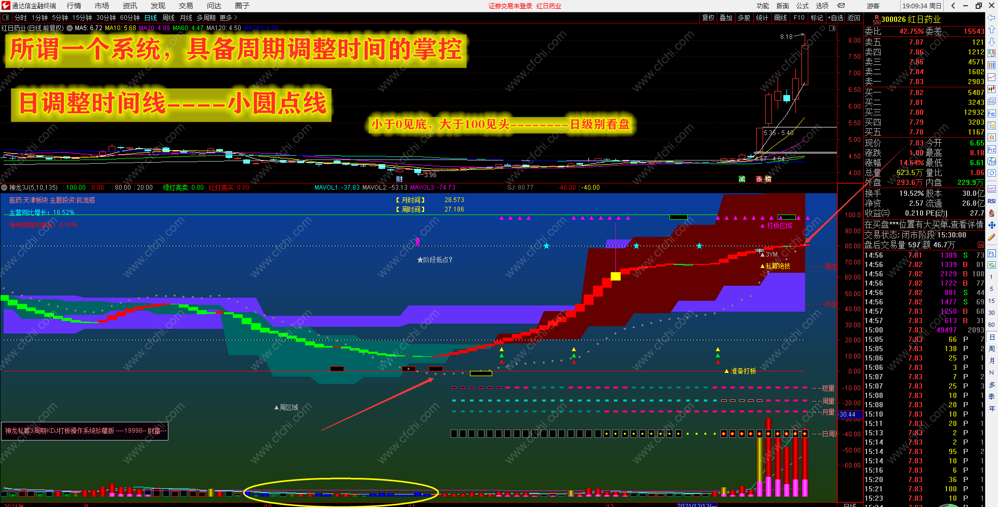Click the title bar left chevron navigation arrow
Screen dimensions: 998x507
(953, 6)
